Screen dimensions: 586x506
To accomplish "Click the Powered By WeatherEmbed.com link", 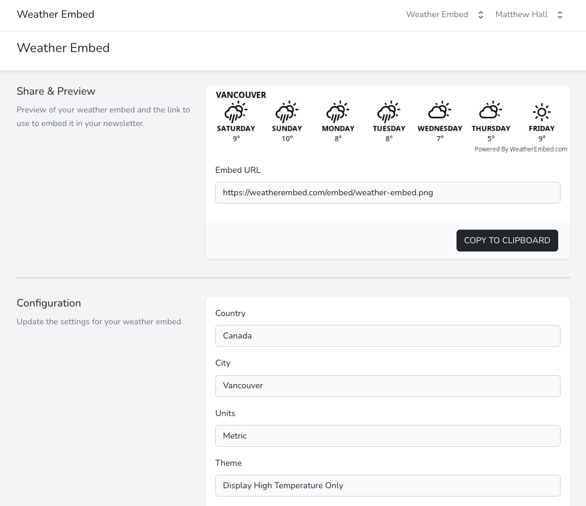I will point(520,149).
